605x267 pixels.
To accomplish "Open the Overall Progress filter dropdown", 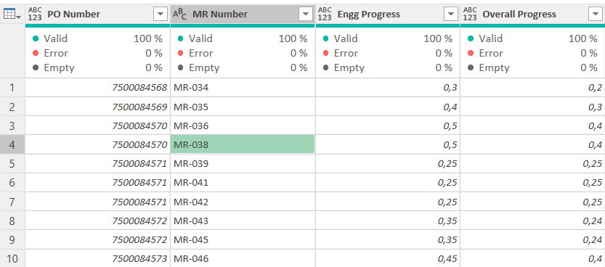I will 596,15.
